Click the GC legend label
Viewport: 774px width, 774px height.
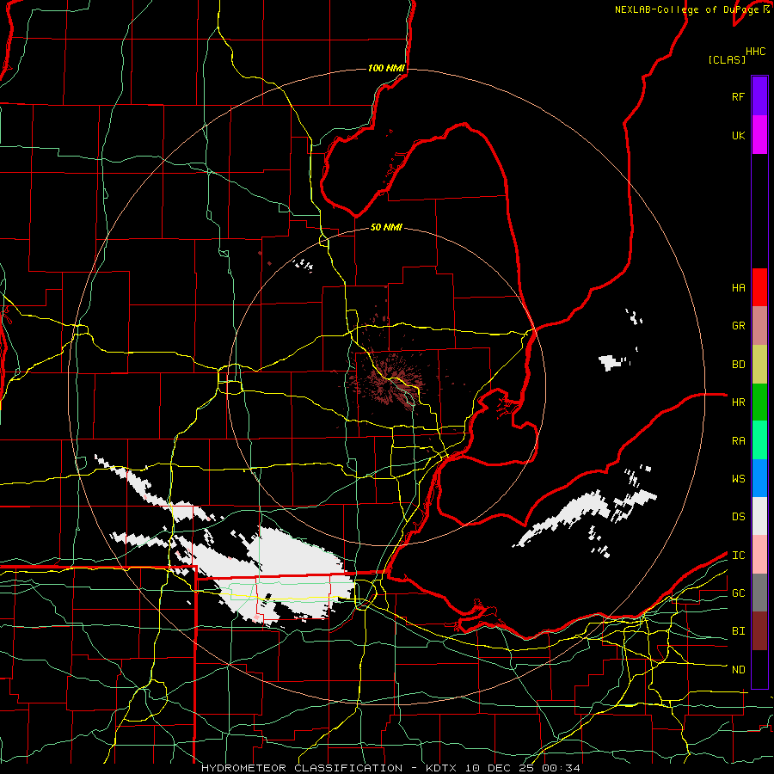click(738, 593)
